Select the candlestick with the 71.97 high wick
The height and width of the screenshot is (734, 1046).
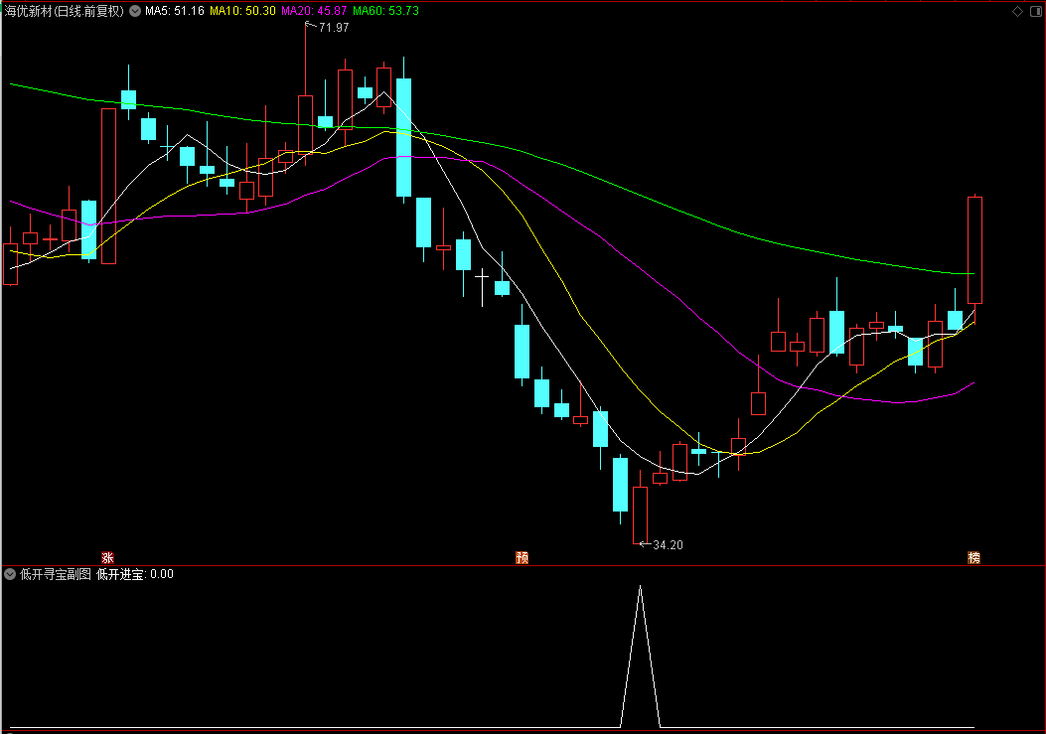pyautogui.click(x=306, y=124)
